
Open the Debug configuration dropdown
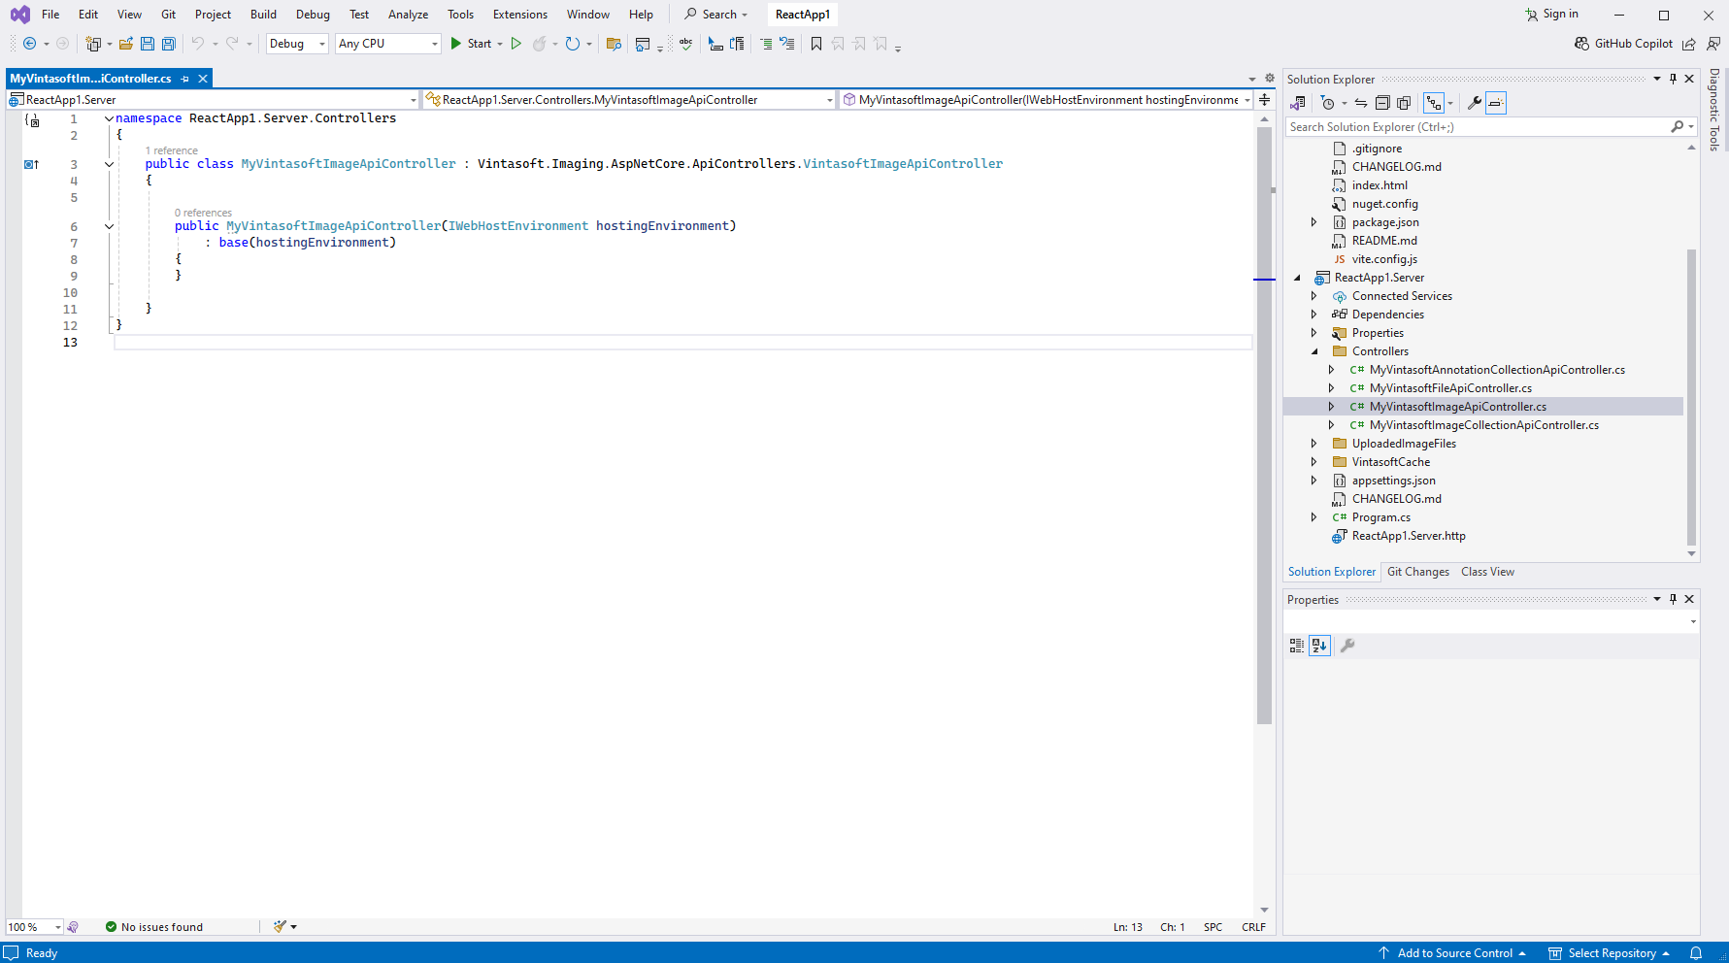tap(297, 44)
